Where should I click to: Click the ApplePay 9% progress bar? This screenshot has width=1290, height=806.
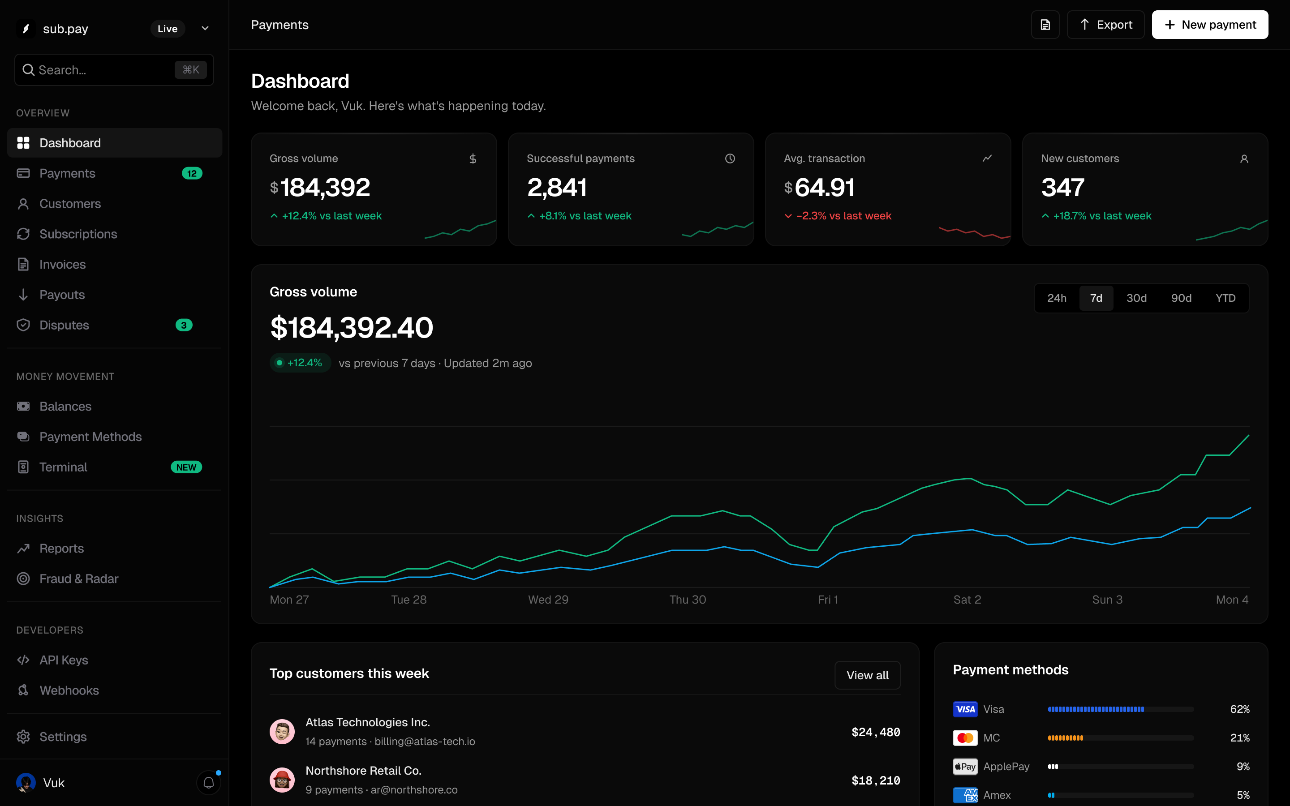click(1121, 767)
